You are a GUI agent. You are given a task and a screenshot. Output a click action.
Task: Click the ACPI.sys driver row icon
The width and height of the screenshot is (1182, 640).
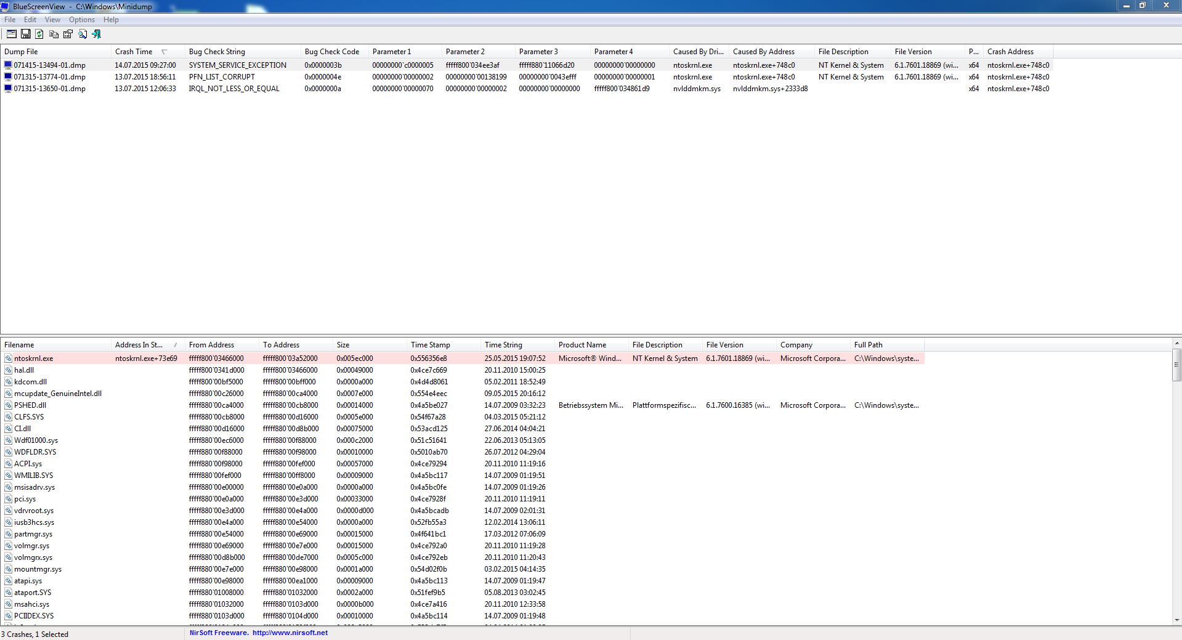9,463
